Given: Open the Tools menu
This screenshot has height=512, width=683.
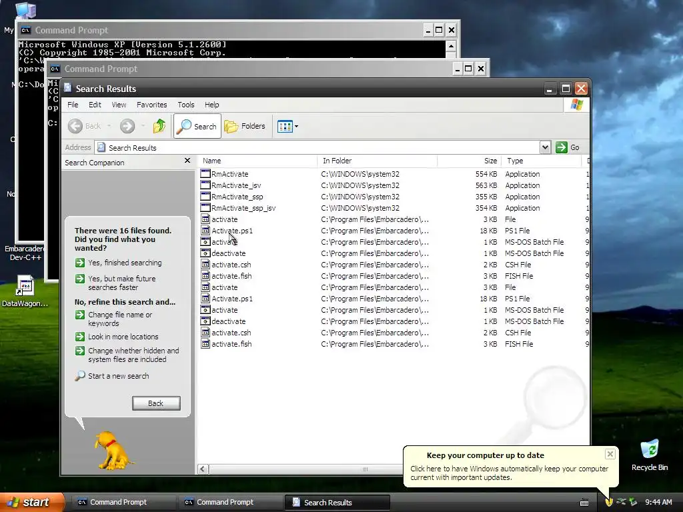Looking at the screenshot, I should tap(186, 105).
